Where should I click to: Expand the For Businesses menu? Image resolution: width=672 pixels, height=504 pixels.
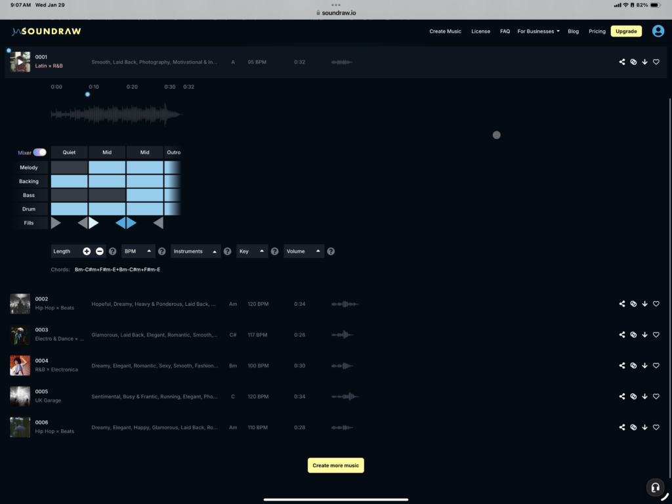pyautogui.click(x=538, y=31)
